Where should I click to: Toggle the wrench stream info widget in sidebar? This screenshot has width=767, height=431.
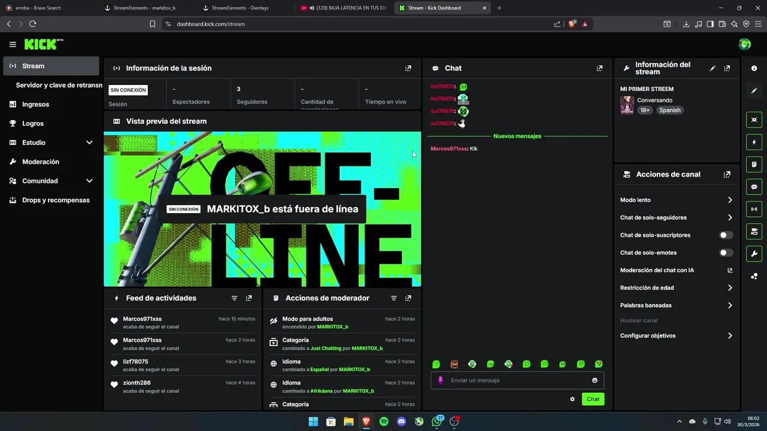754,254
